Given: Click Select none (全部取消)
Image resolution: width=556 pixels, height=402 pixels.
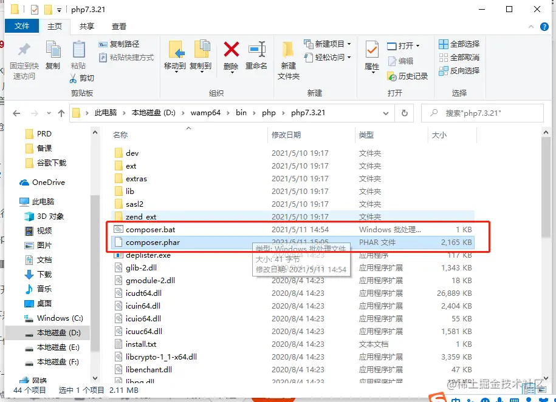Looking at the screenshot, I should click(459, 58).
